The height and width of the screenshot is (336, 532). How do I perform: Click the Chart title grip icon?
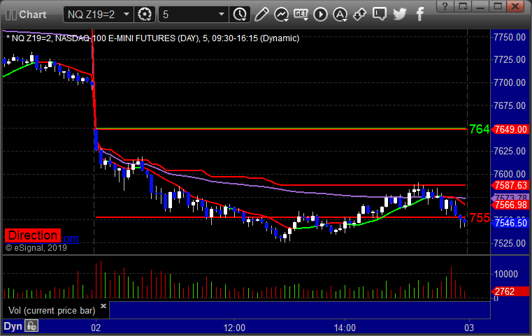[11, 15]
